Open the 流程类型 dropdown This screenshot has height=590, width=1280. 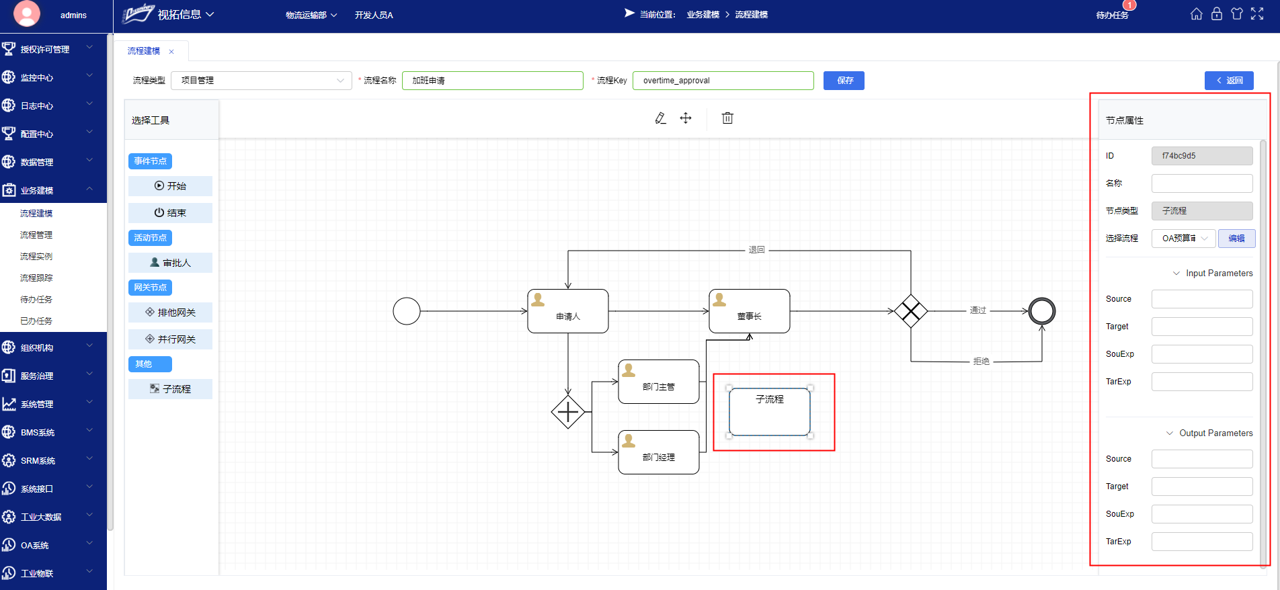tap(261, 81)
